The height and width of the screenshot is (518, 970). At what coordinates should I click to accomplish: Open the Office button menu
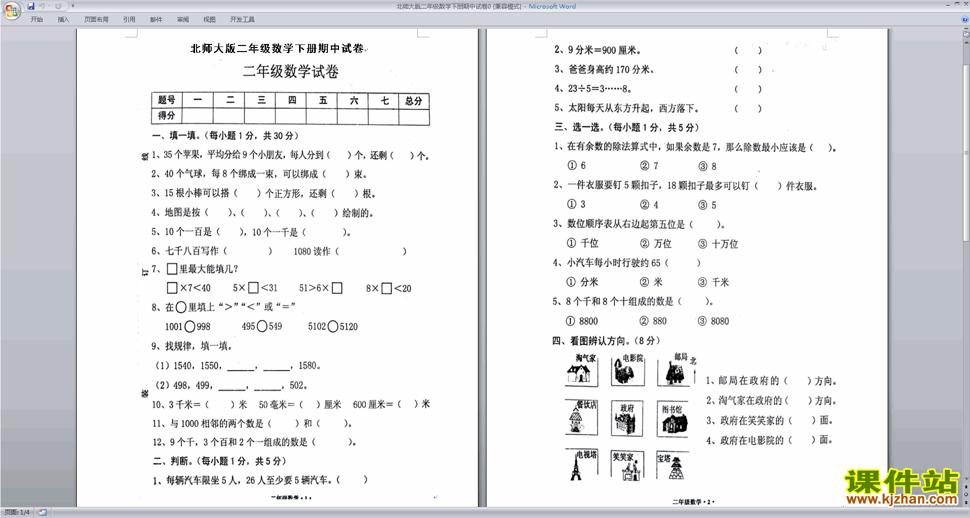click(x=11, y=10)
